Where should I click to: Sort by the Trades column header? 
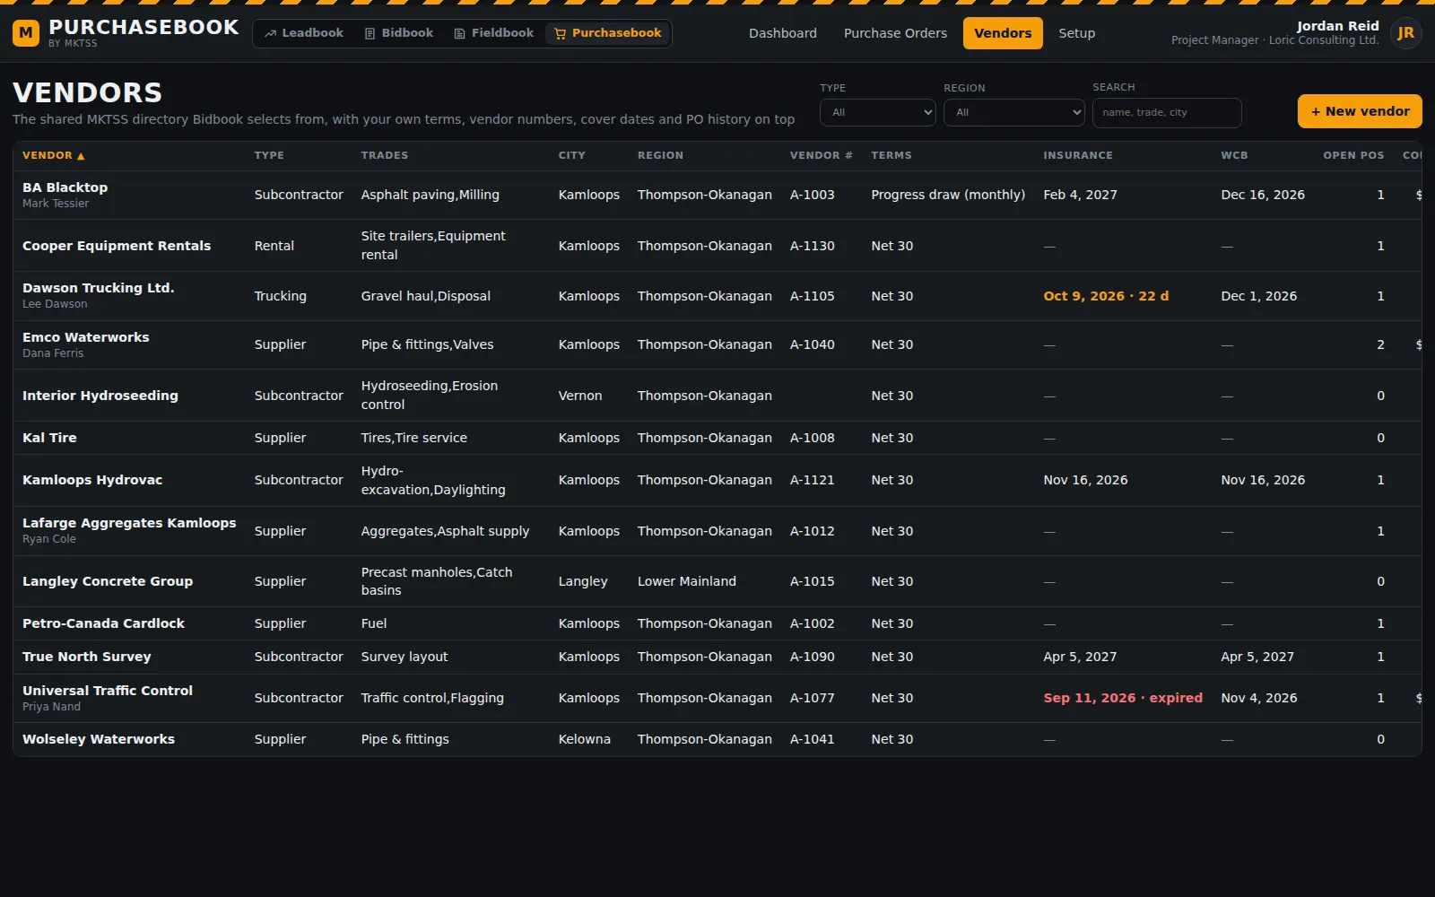384,155
